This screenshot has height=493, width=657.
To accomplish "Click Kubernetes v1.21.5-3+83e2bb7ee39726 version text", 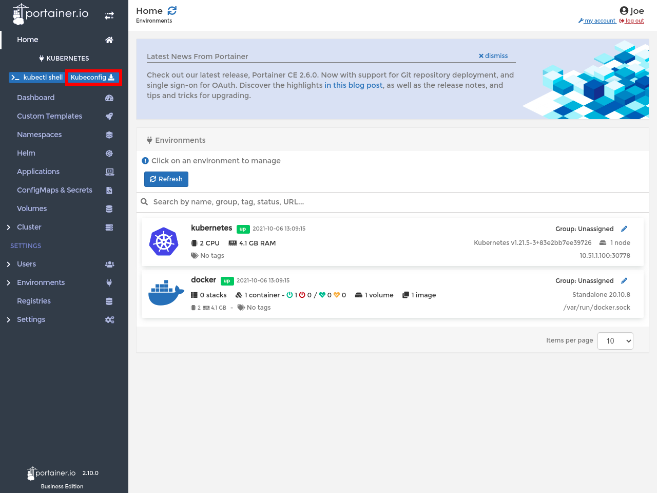I will [533, 243].
